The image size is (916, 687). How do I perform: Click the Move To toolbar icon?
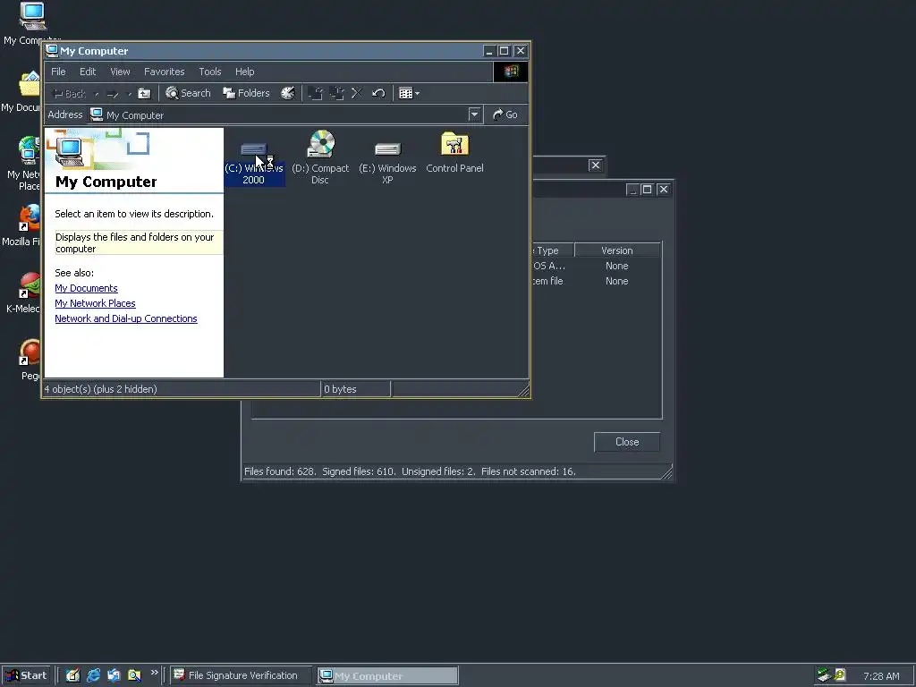316,93
